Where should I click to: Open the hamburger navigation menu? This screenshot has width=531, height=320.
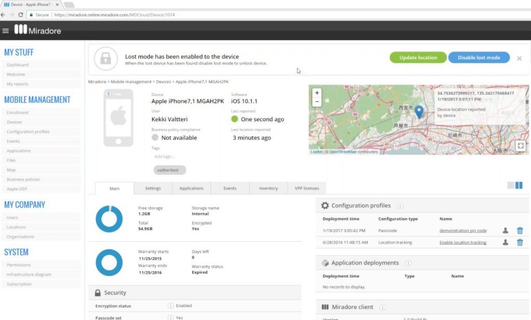point(5,31)
